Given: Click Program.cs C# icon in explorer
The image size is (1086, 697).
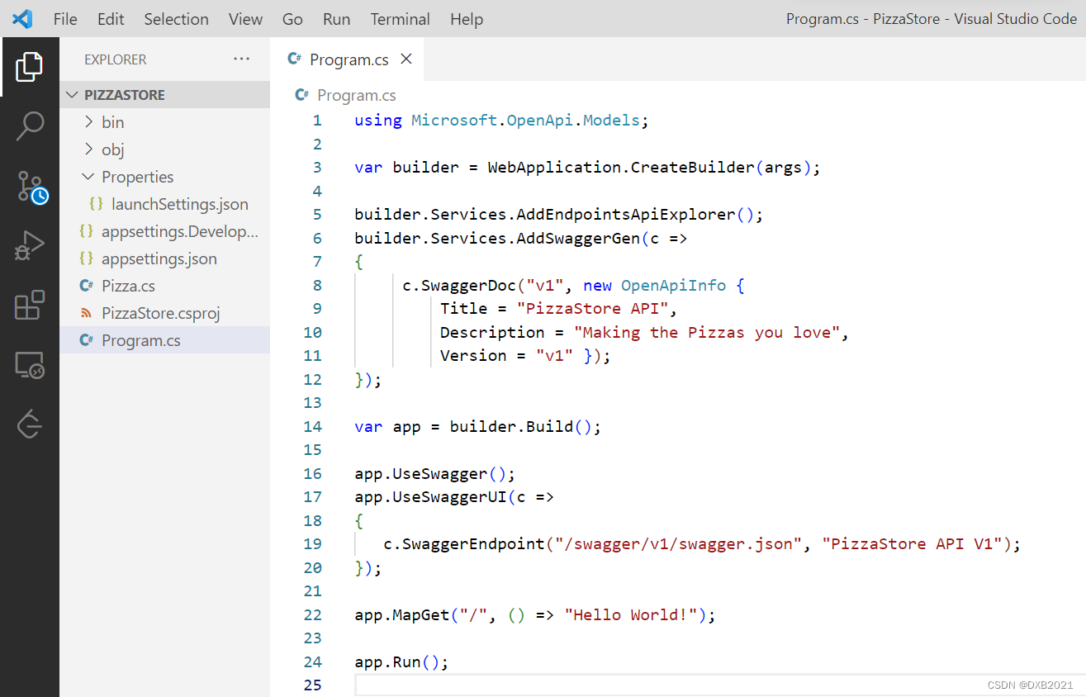Looking at the screenshot, I should tap(86, 340).
